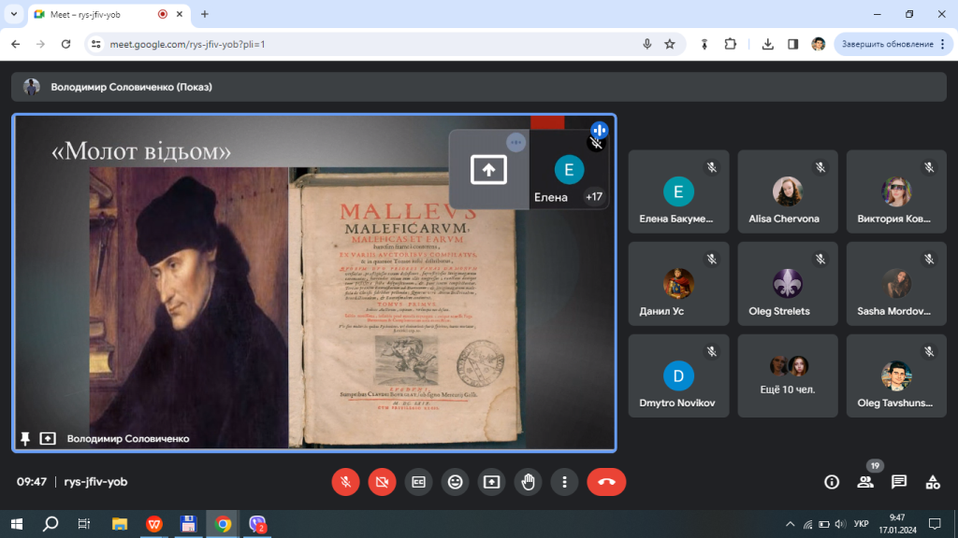This screenshot has height=538, width=958.
Task: Click the +17 participants badge
Action: [x=594, y=196]
